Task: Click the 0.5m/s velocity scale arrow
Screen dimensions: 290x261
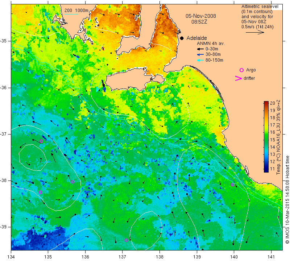Action: (255, 32)
